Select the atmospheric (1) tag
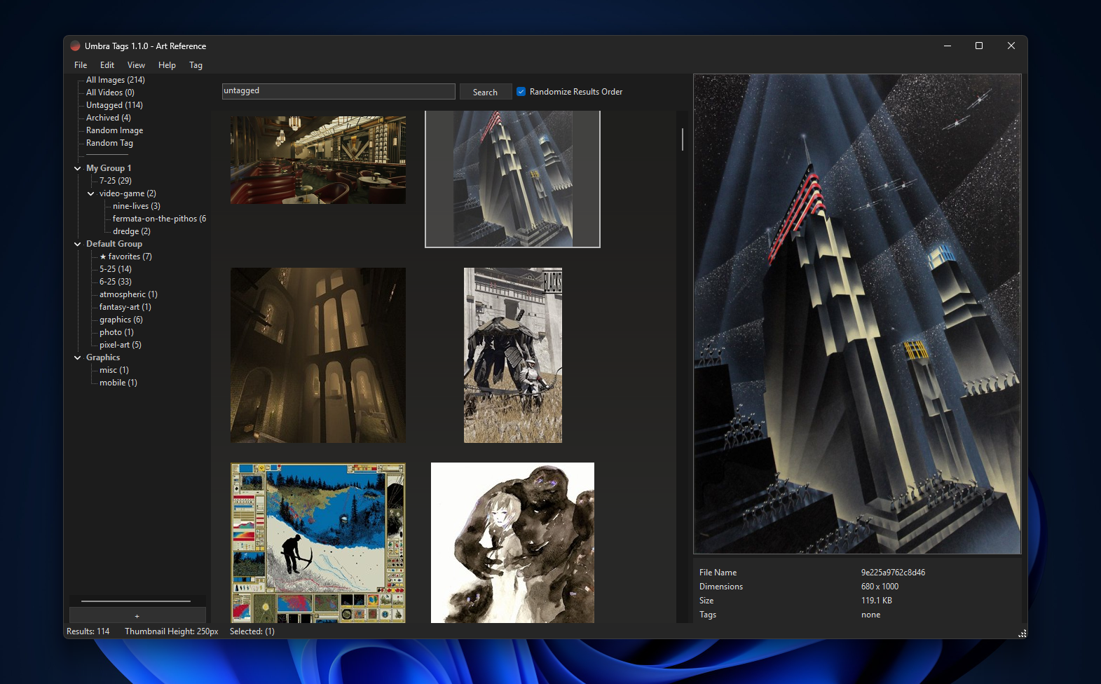 click(128, 294)
